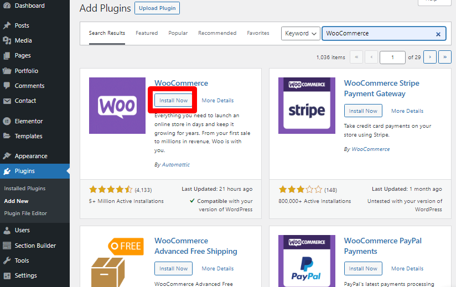The width and height of the screenshot is (456, 287).
Task: View More Details for WooCommerce
Action: [x=217, y=101]
